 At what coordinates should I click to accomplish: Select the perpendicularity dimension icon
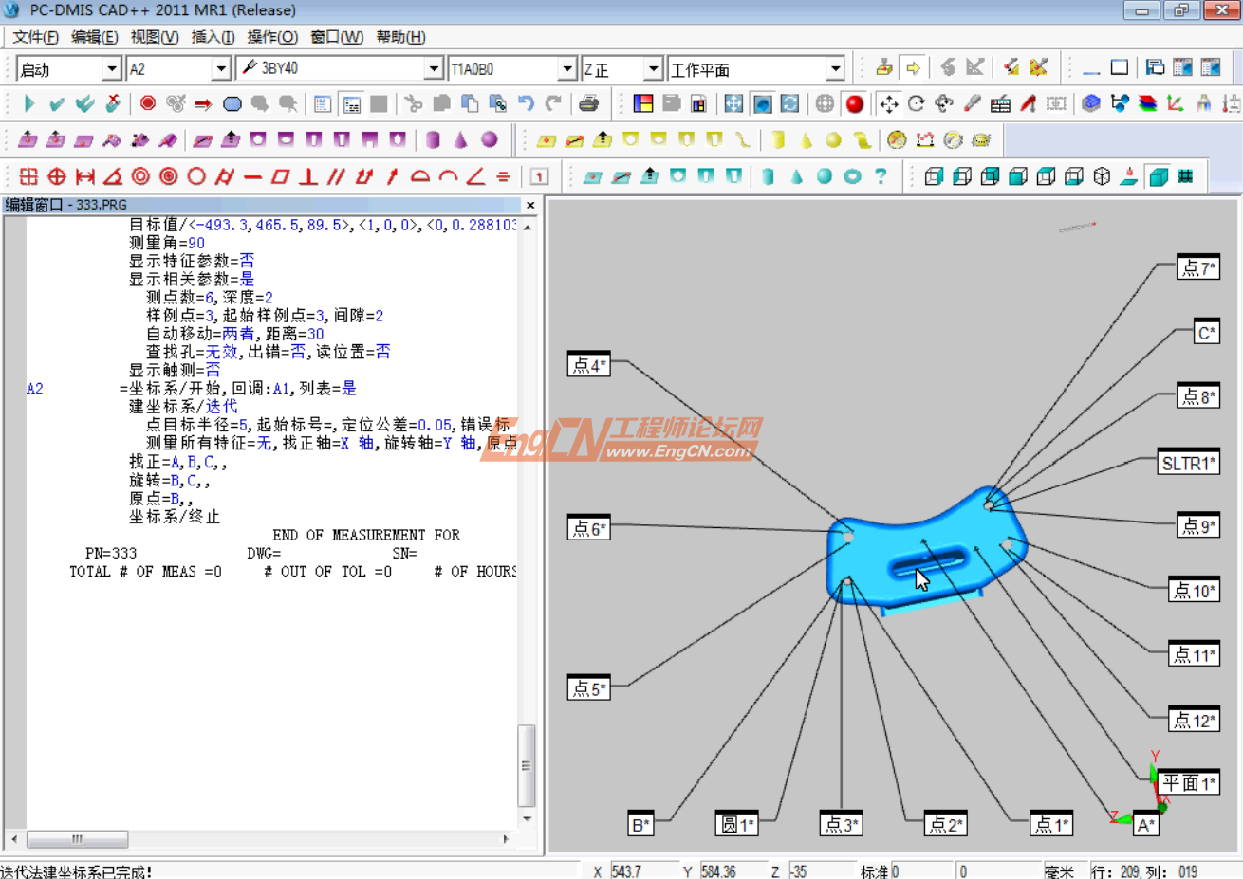308,176
